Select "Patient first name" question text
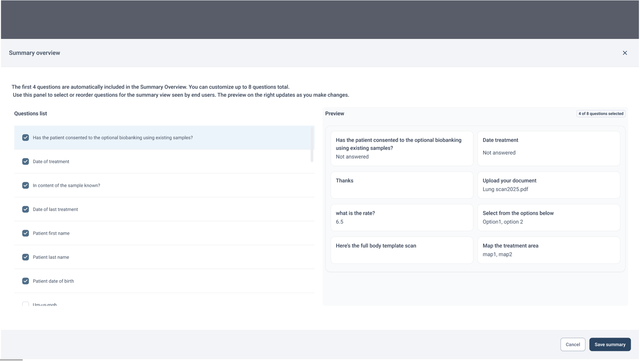640x361 pixels. [51, 233]
